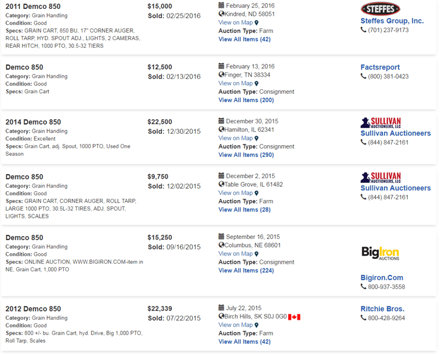This screenshot has height=354, width=440.
Task: Click the Steffes logo image
Action: point(381,9)
